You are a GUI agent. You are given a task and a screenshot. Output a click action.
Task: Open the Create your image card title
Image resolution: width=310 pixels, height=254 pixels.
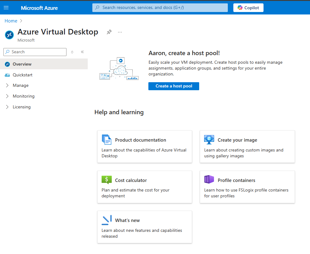[237, 140]
